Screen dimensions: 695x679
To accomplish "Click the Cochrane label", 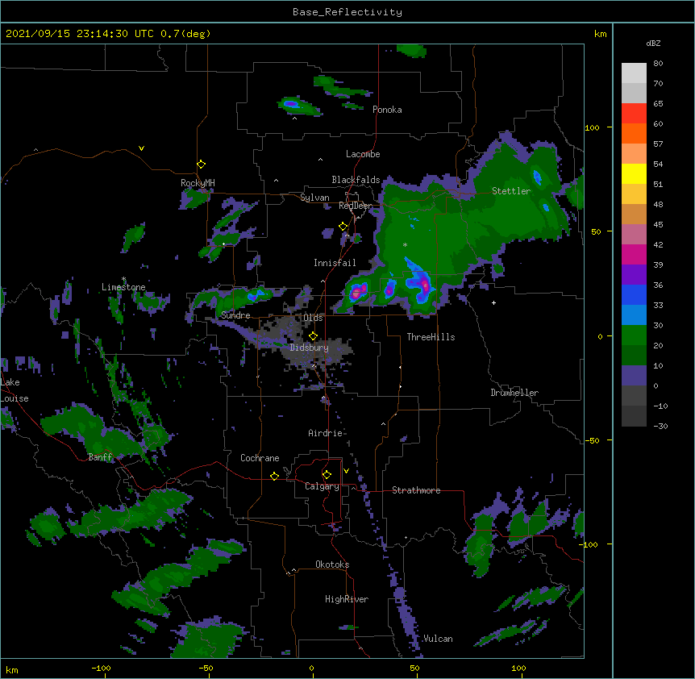I will tap(260, 458).
